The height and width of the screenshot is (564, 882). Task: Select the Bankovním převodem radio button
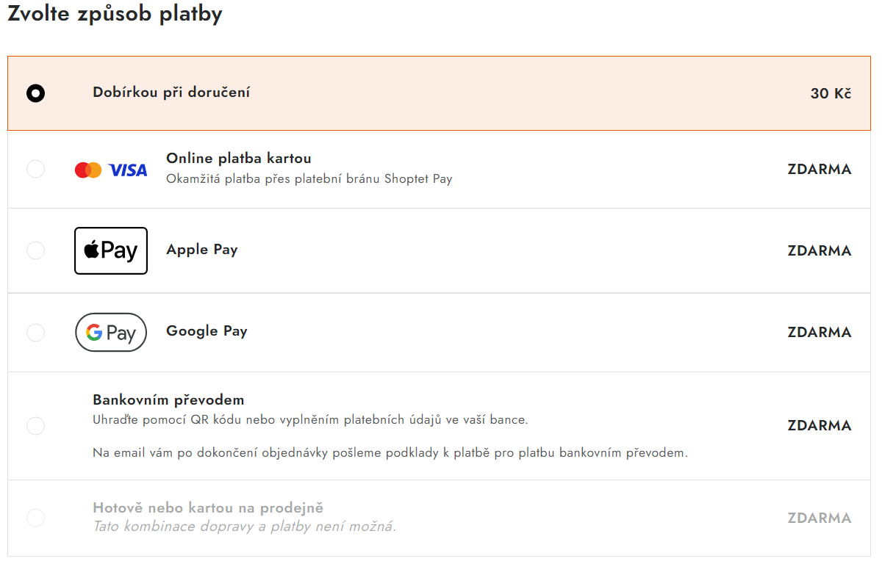(35, 426)
